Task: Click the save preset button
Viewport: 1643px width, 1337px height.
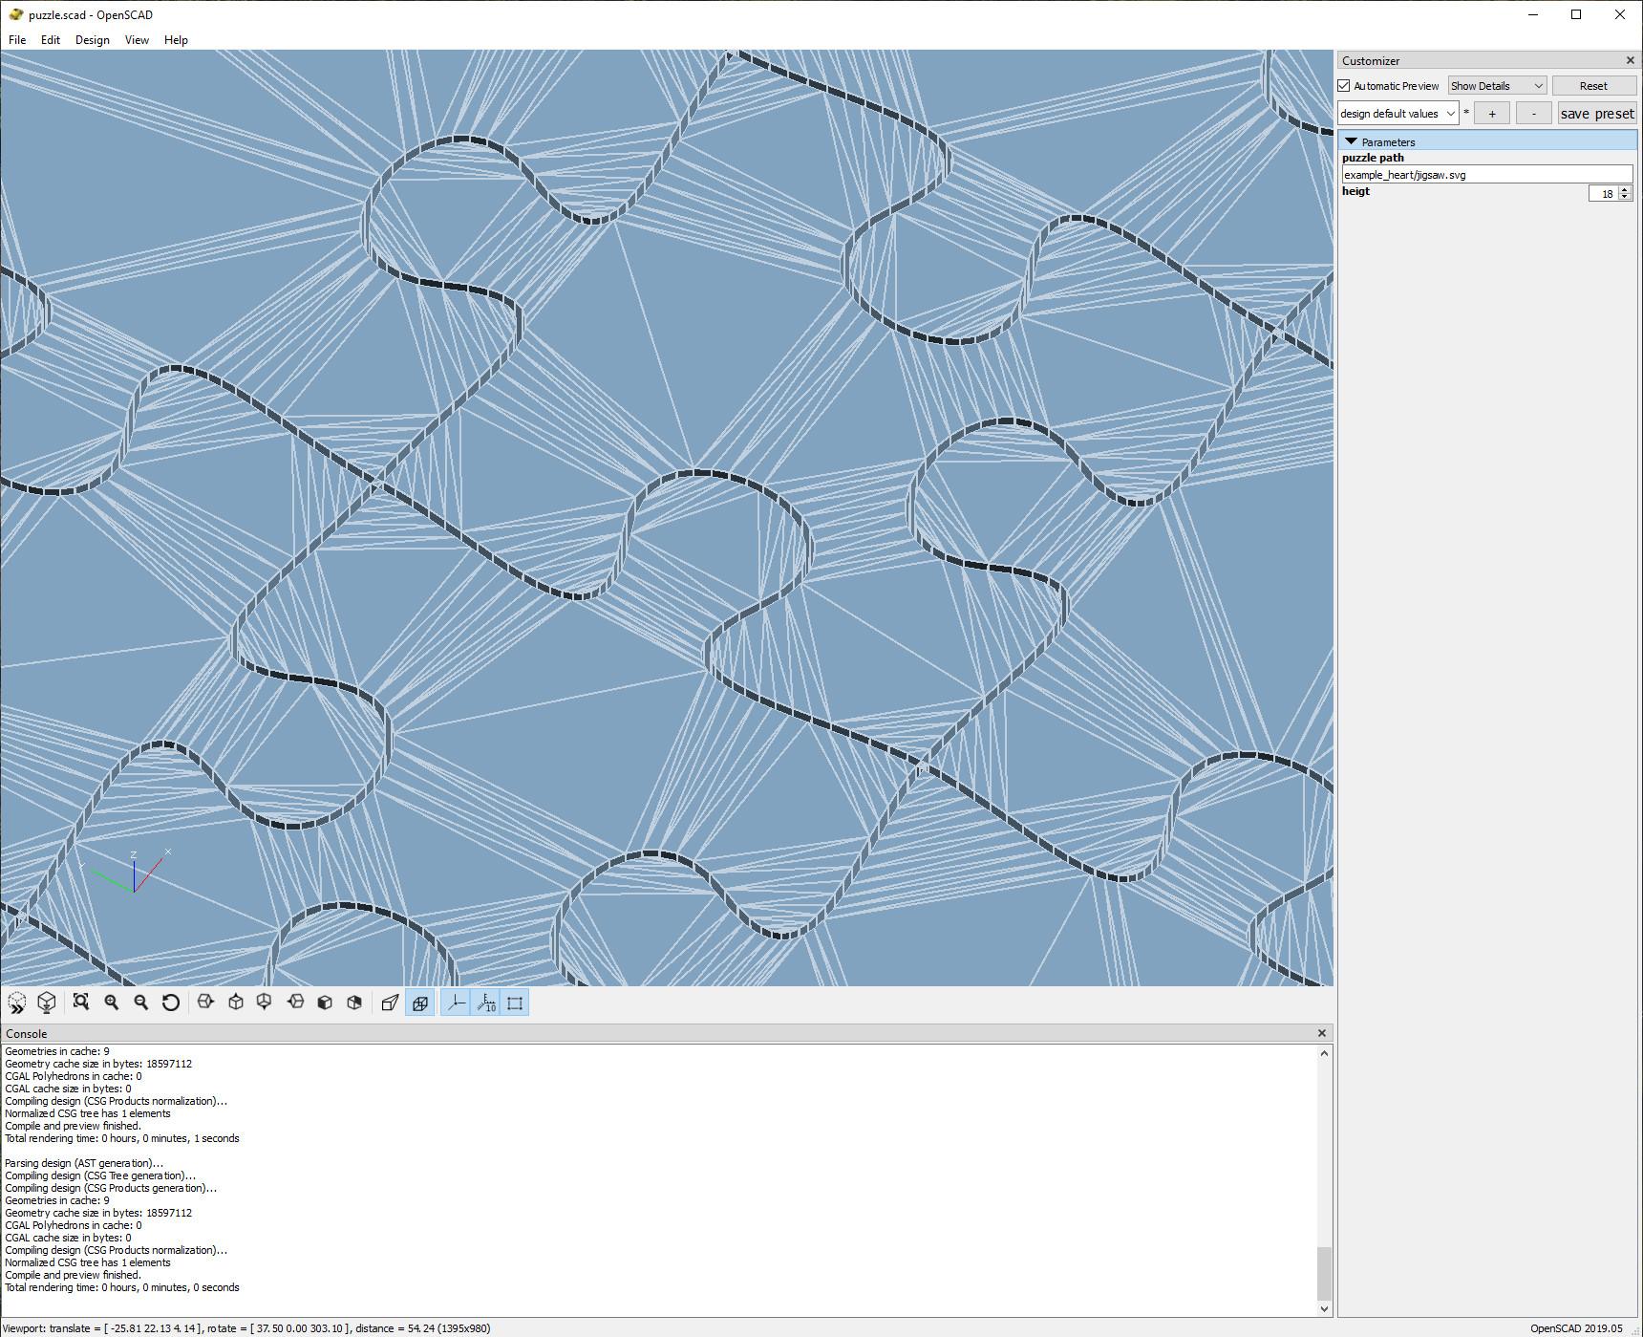Action: 1597,113
